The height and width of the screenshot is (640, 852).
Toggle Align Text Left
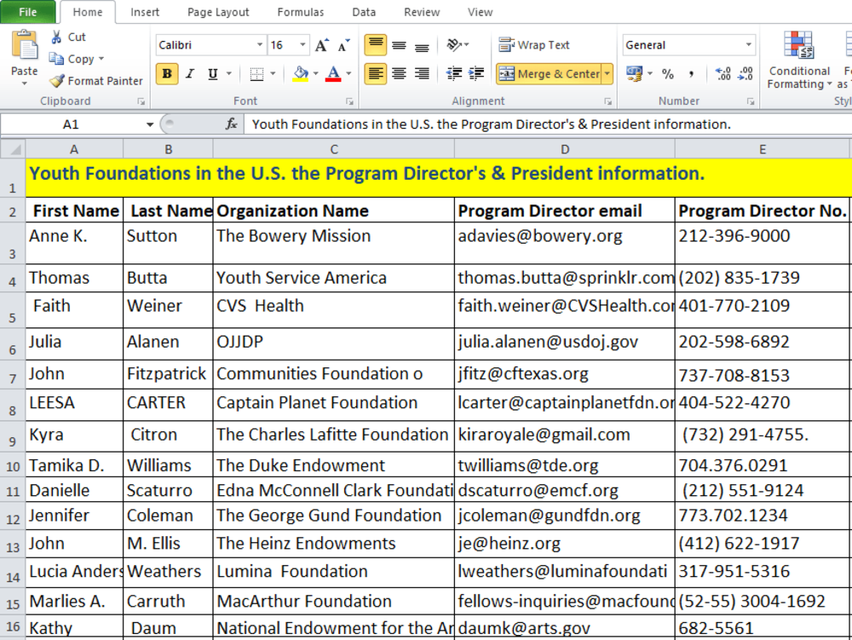coord(376,73)
